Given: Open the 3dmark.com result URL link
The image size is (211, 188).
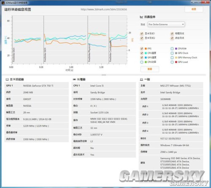Looking at the screenshot, I should [x=104, y=9].
